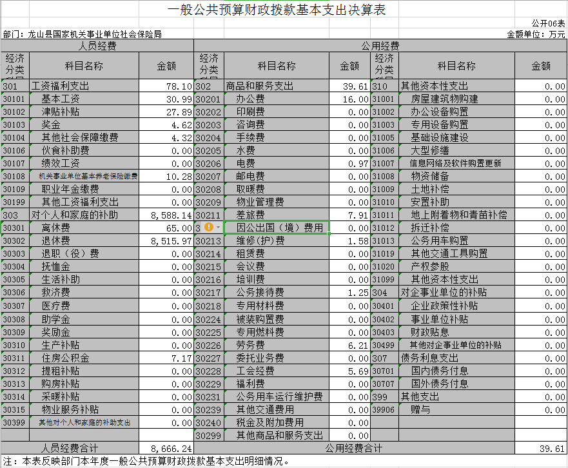
Task: Select 其他社会保障缴费 cell
Action: [x=84, y=138]
